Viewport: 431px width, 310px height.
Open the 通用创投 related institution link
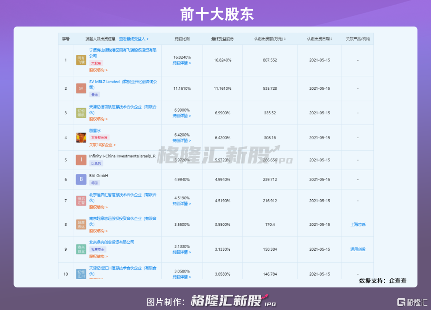pos(358,249)
